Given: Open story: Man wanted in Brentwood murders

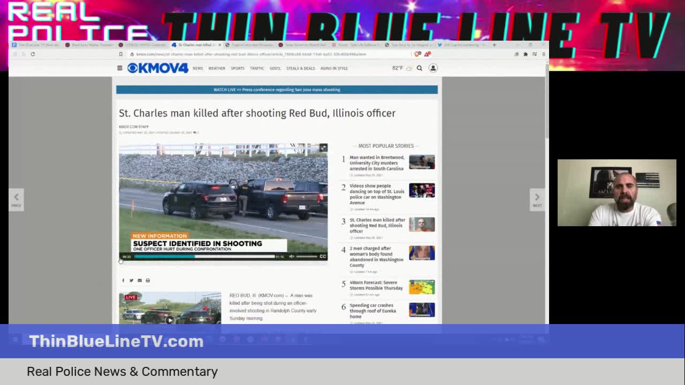Looking at the screenshot, I should (x=377, y=163).
